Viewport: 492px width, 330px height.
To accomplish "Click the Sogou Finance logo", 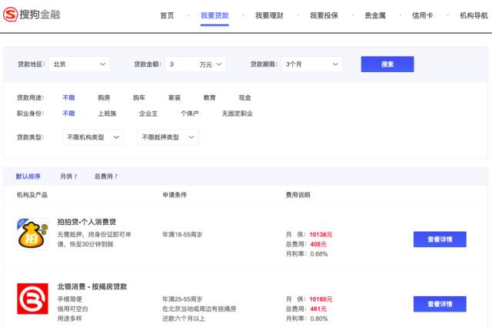I will click(32, 15).
